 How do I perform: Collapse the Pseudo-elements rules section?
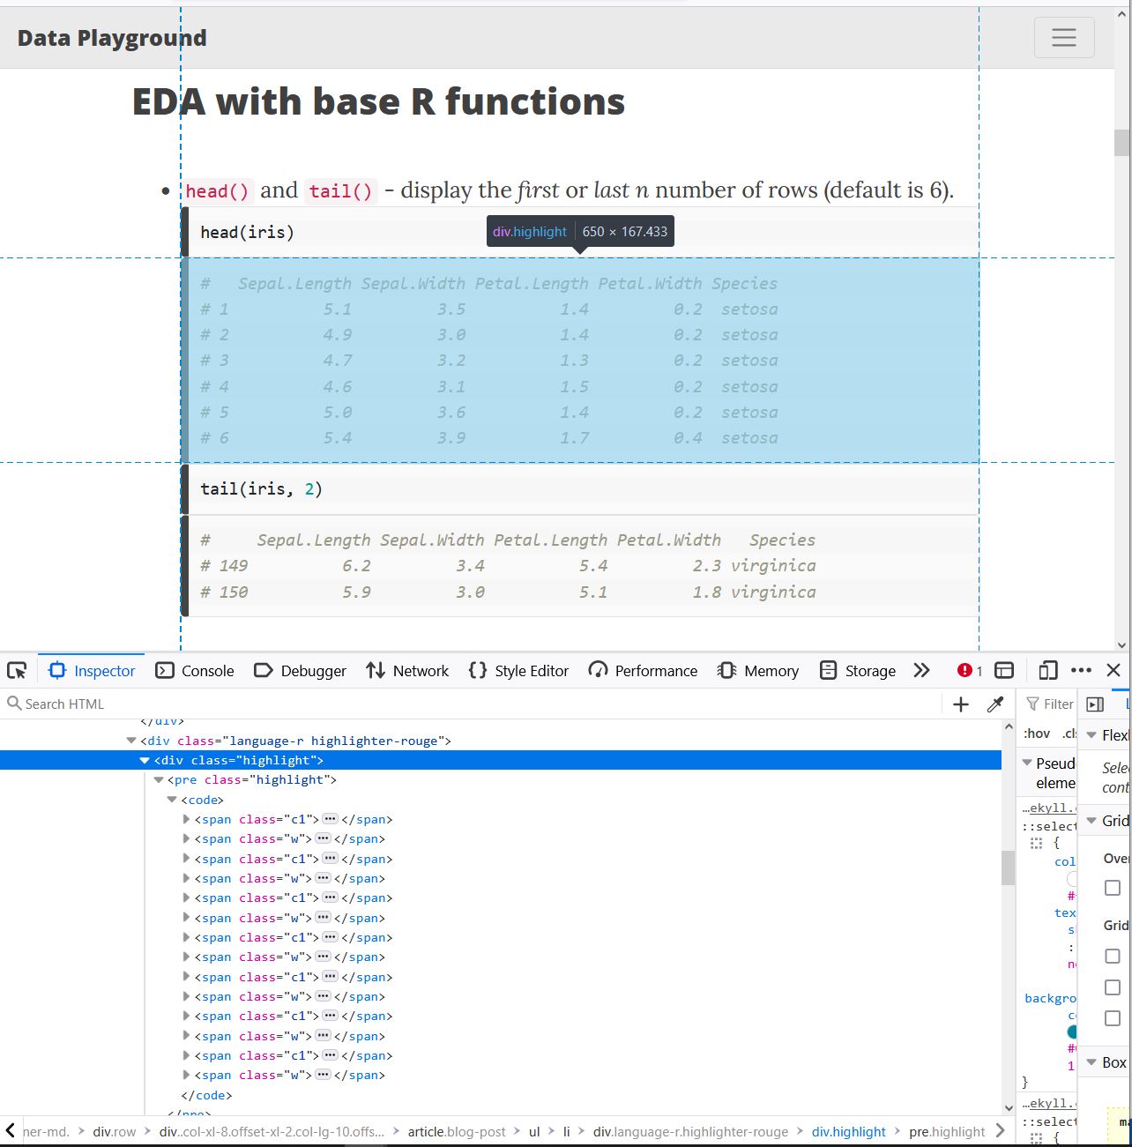1027,763
